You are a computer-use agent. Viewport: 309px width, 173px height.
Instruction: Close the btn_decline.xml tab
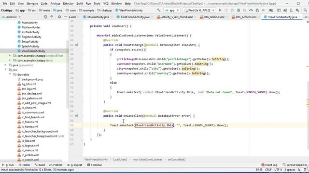point(227,17)
